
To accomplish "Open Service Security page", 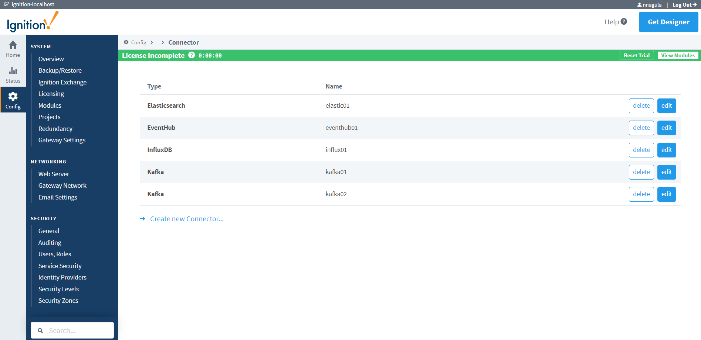I will (x=60, y=266).
